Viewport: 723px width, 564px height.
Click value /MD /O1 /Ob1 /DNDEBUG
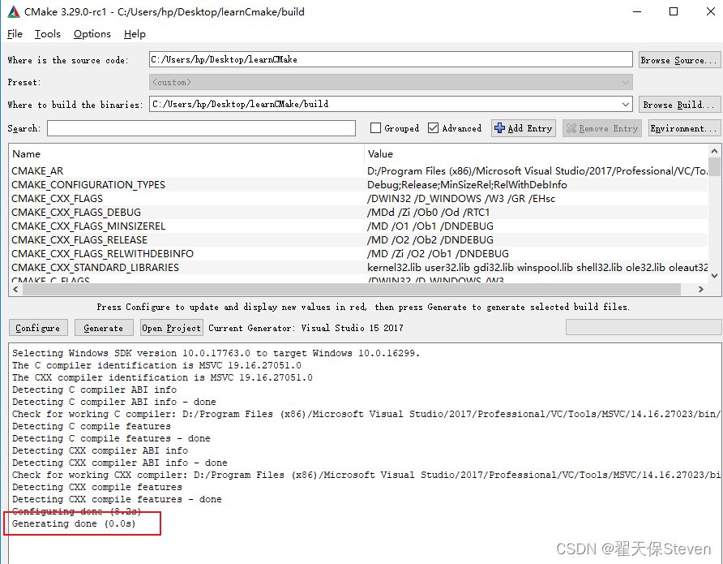point(430,226)
